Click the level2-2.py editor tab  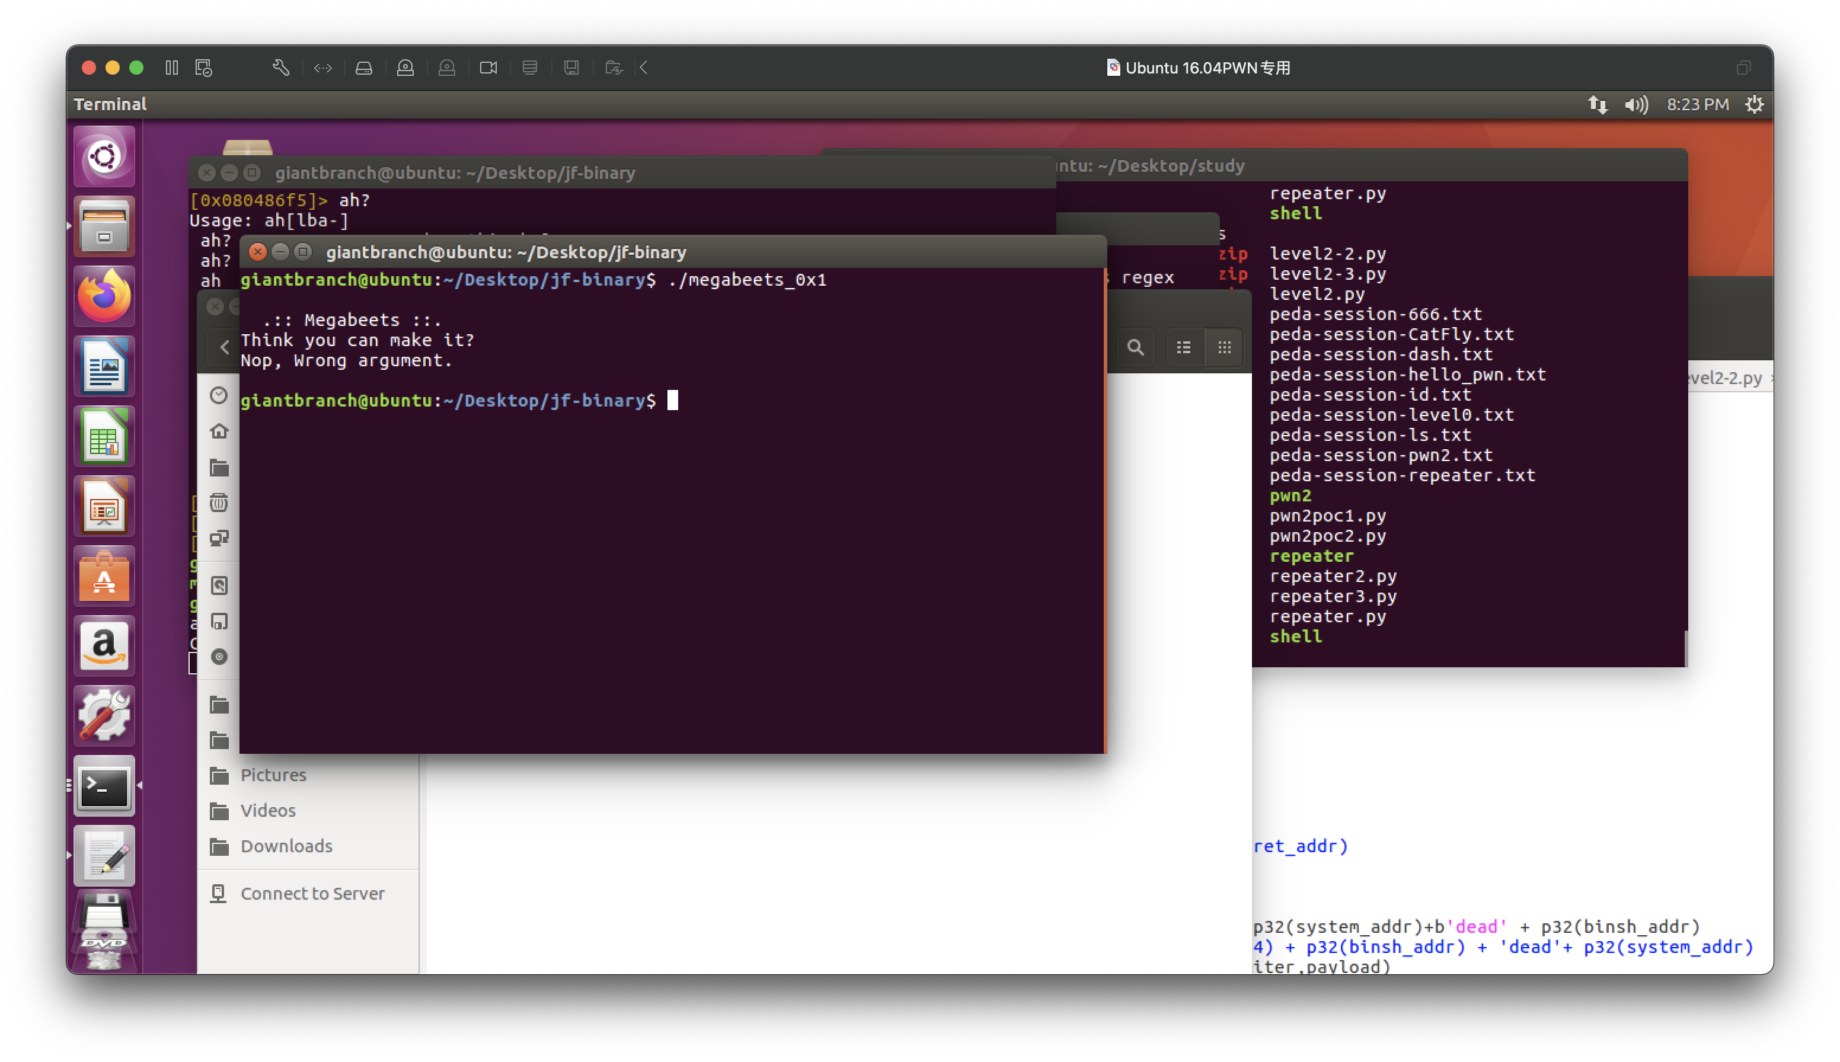point(1726,378)
